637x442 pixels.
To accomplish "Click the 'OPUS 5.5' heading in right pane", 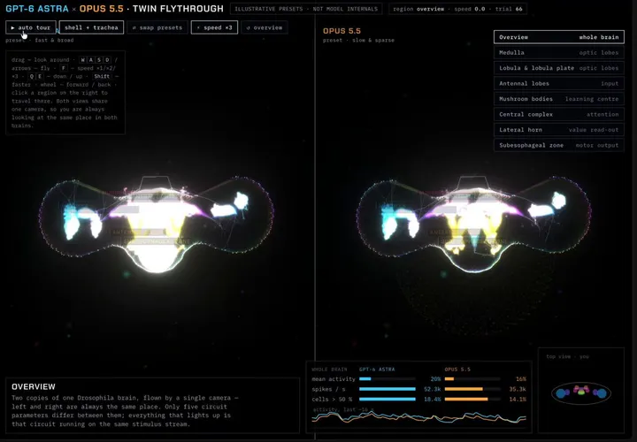I will pyautogui.click(x=342, y=31).
